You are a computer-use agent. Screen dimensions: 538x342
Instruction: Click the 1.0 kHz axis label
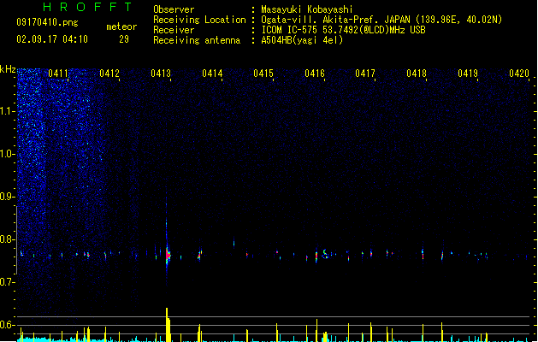point(7,154)
